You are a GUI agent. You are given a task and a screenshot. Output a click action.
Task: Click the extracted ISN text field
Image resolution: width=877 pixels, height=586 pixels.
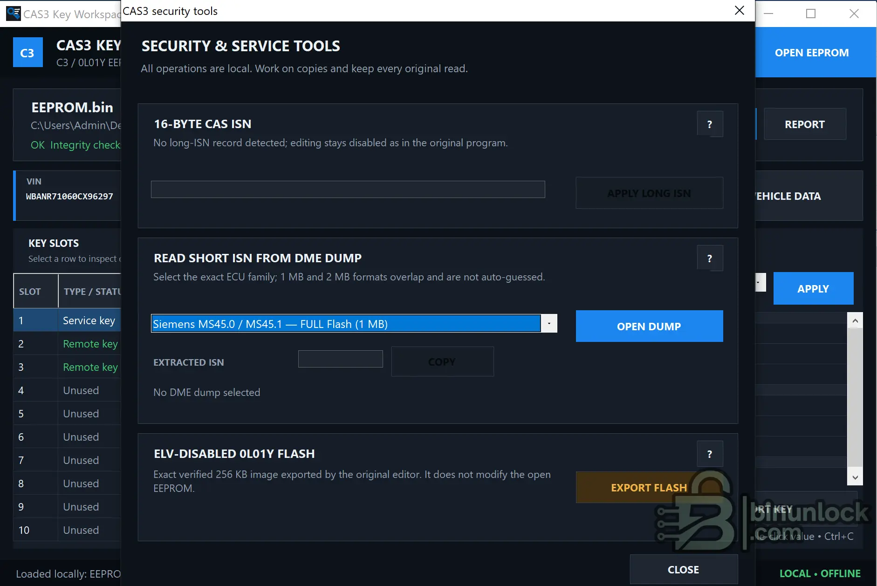point(341,359)
